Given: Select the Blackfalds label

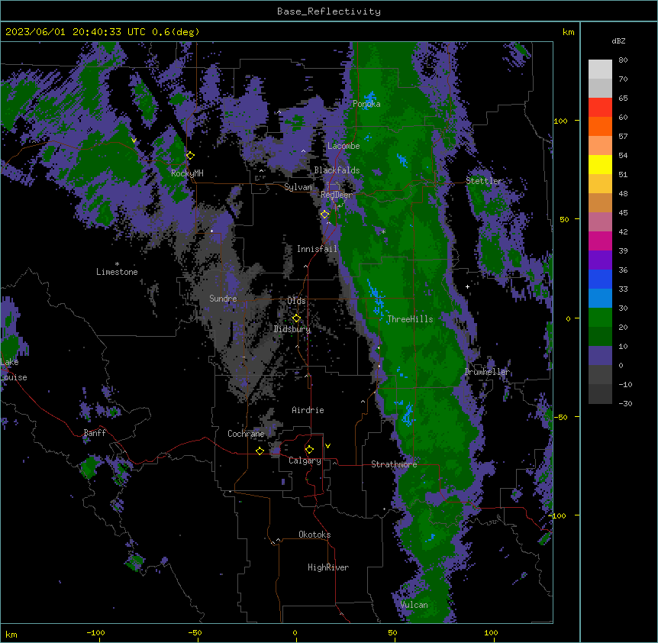Looking at the screenshot, I should 337,170.
